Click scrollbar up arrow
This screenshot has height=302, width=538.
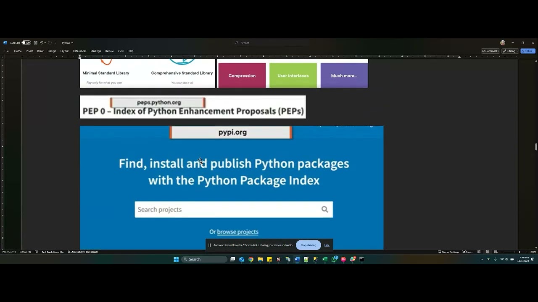(536, 61)
